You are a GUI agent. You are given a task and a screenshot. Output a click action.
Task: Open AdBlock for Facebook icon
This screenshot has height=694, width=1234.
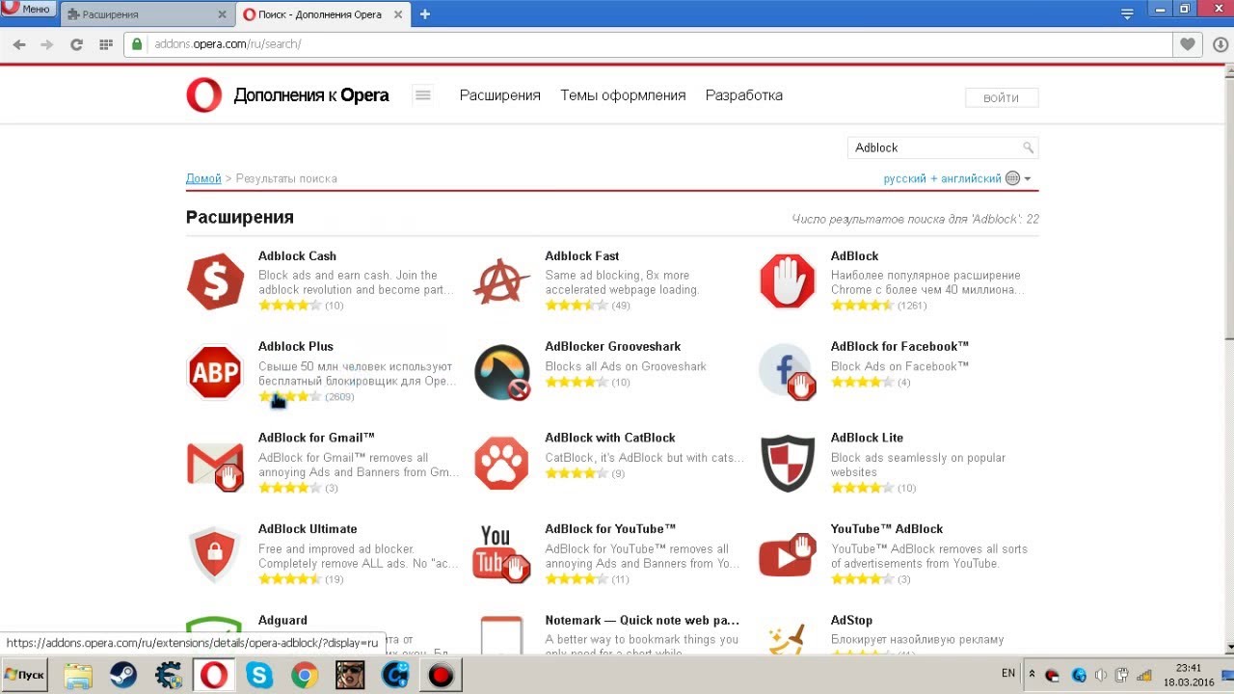(788, 372)
